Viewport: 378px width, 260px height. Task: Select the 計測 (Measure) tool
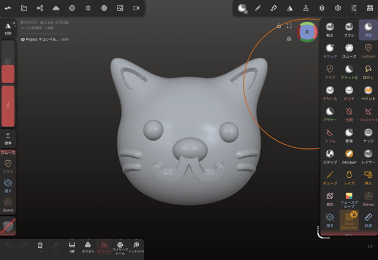[x=369, y=220]
